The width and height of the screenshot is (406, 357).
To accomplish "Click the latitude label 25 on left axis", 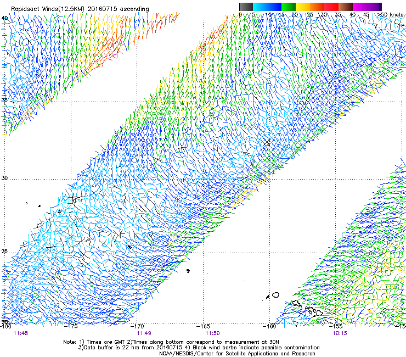I will click(x=4, y=252).
